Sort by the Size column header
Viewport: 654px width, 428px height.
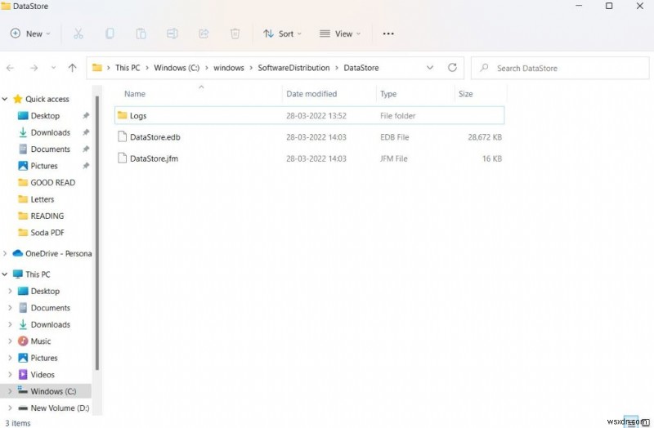point(465,94)
